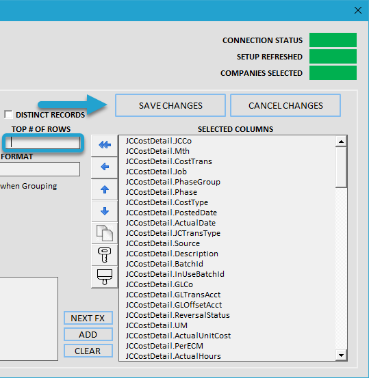This screenshot has height=378, width=369.
Task: Select JCCostDetail.CostType column
Action: tap(167, 202)
